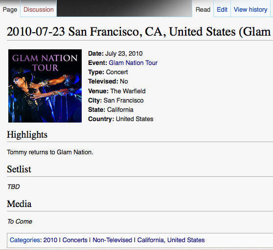The image size is (273, 250).
Task: Click the TBD setlist placeholder text
Action: click(x=13, y=187)
